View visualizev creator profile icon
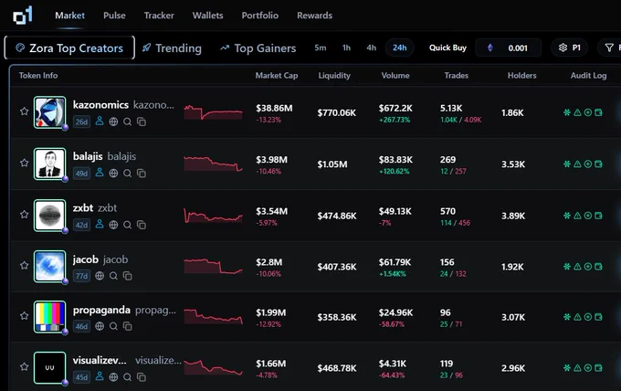 (100, 376)
